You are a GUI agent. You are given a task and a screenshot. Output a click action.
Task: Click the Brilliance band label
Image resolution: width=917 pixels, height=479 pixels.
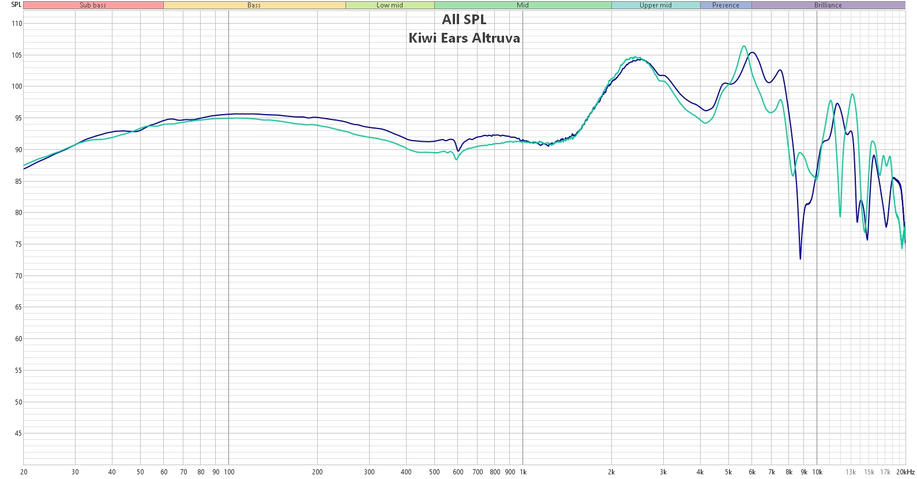[x=828, y=5]
